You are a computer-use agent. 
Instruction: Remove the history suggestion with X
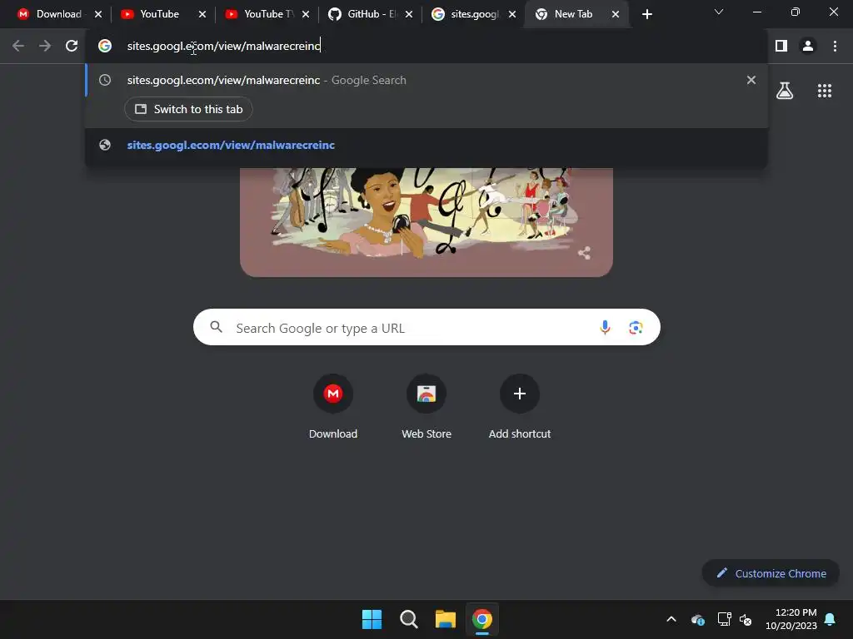click(751, 80)
